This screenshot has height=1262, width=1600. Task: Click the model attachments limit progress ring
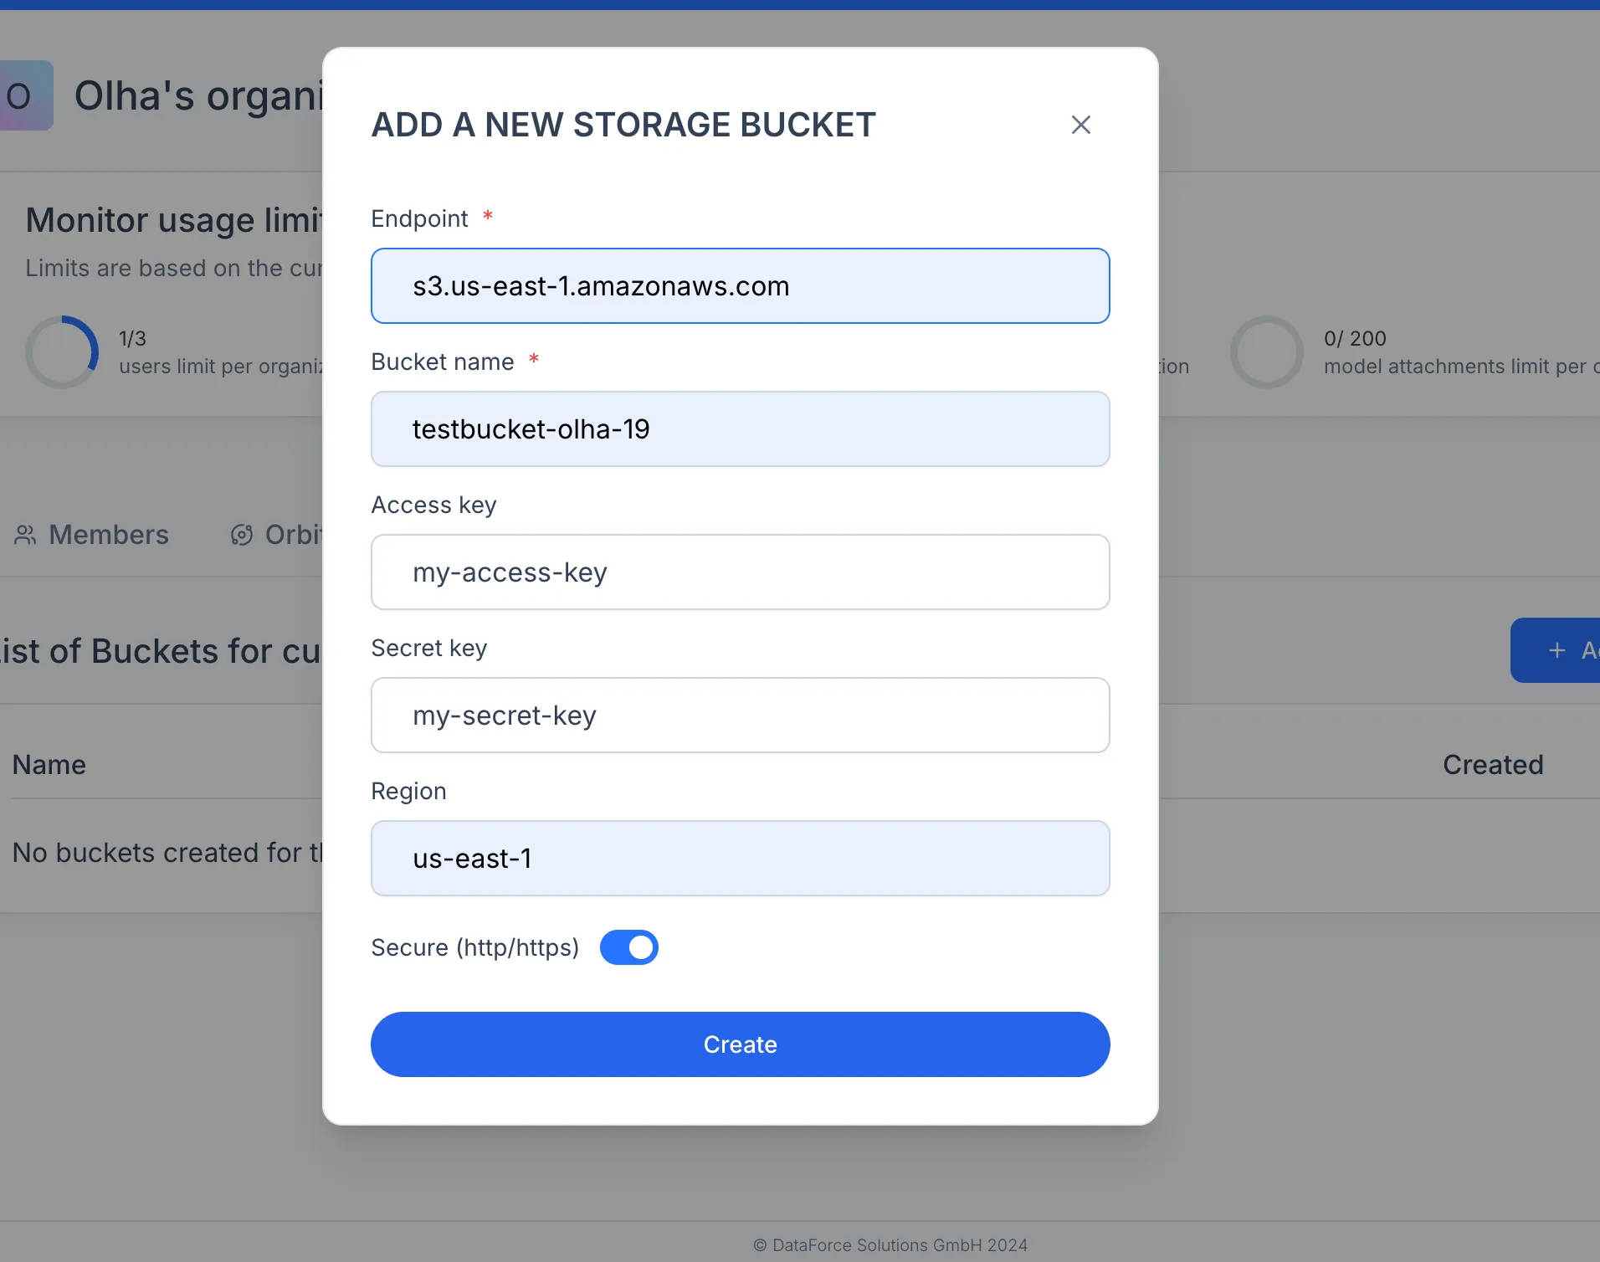pyautogui.click(x=1267, y=352)
